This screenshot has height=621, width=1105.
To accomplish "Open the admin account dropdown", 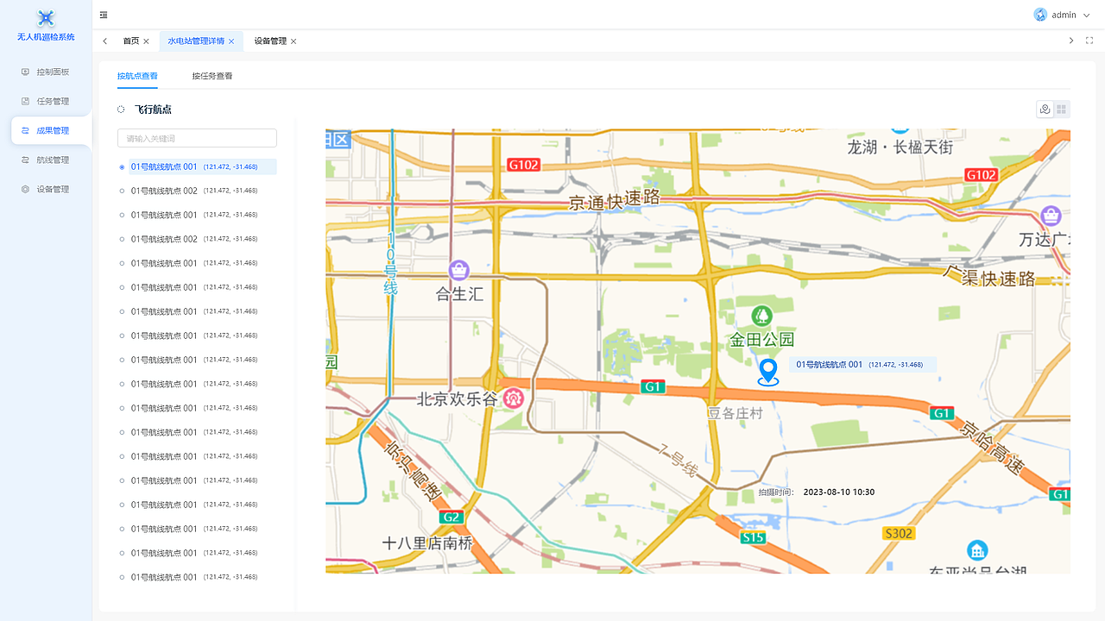I will [x=1062, y=15].
